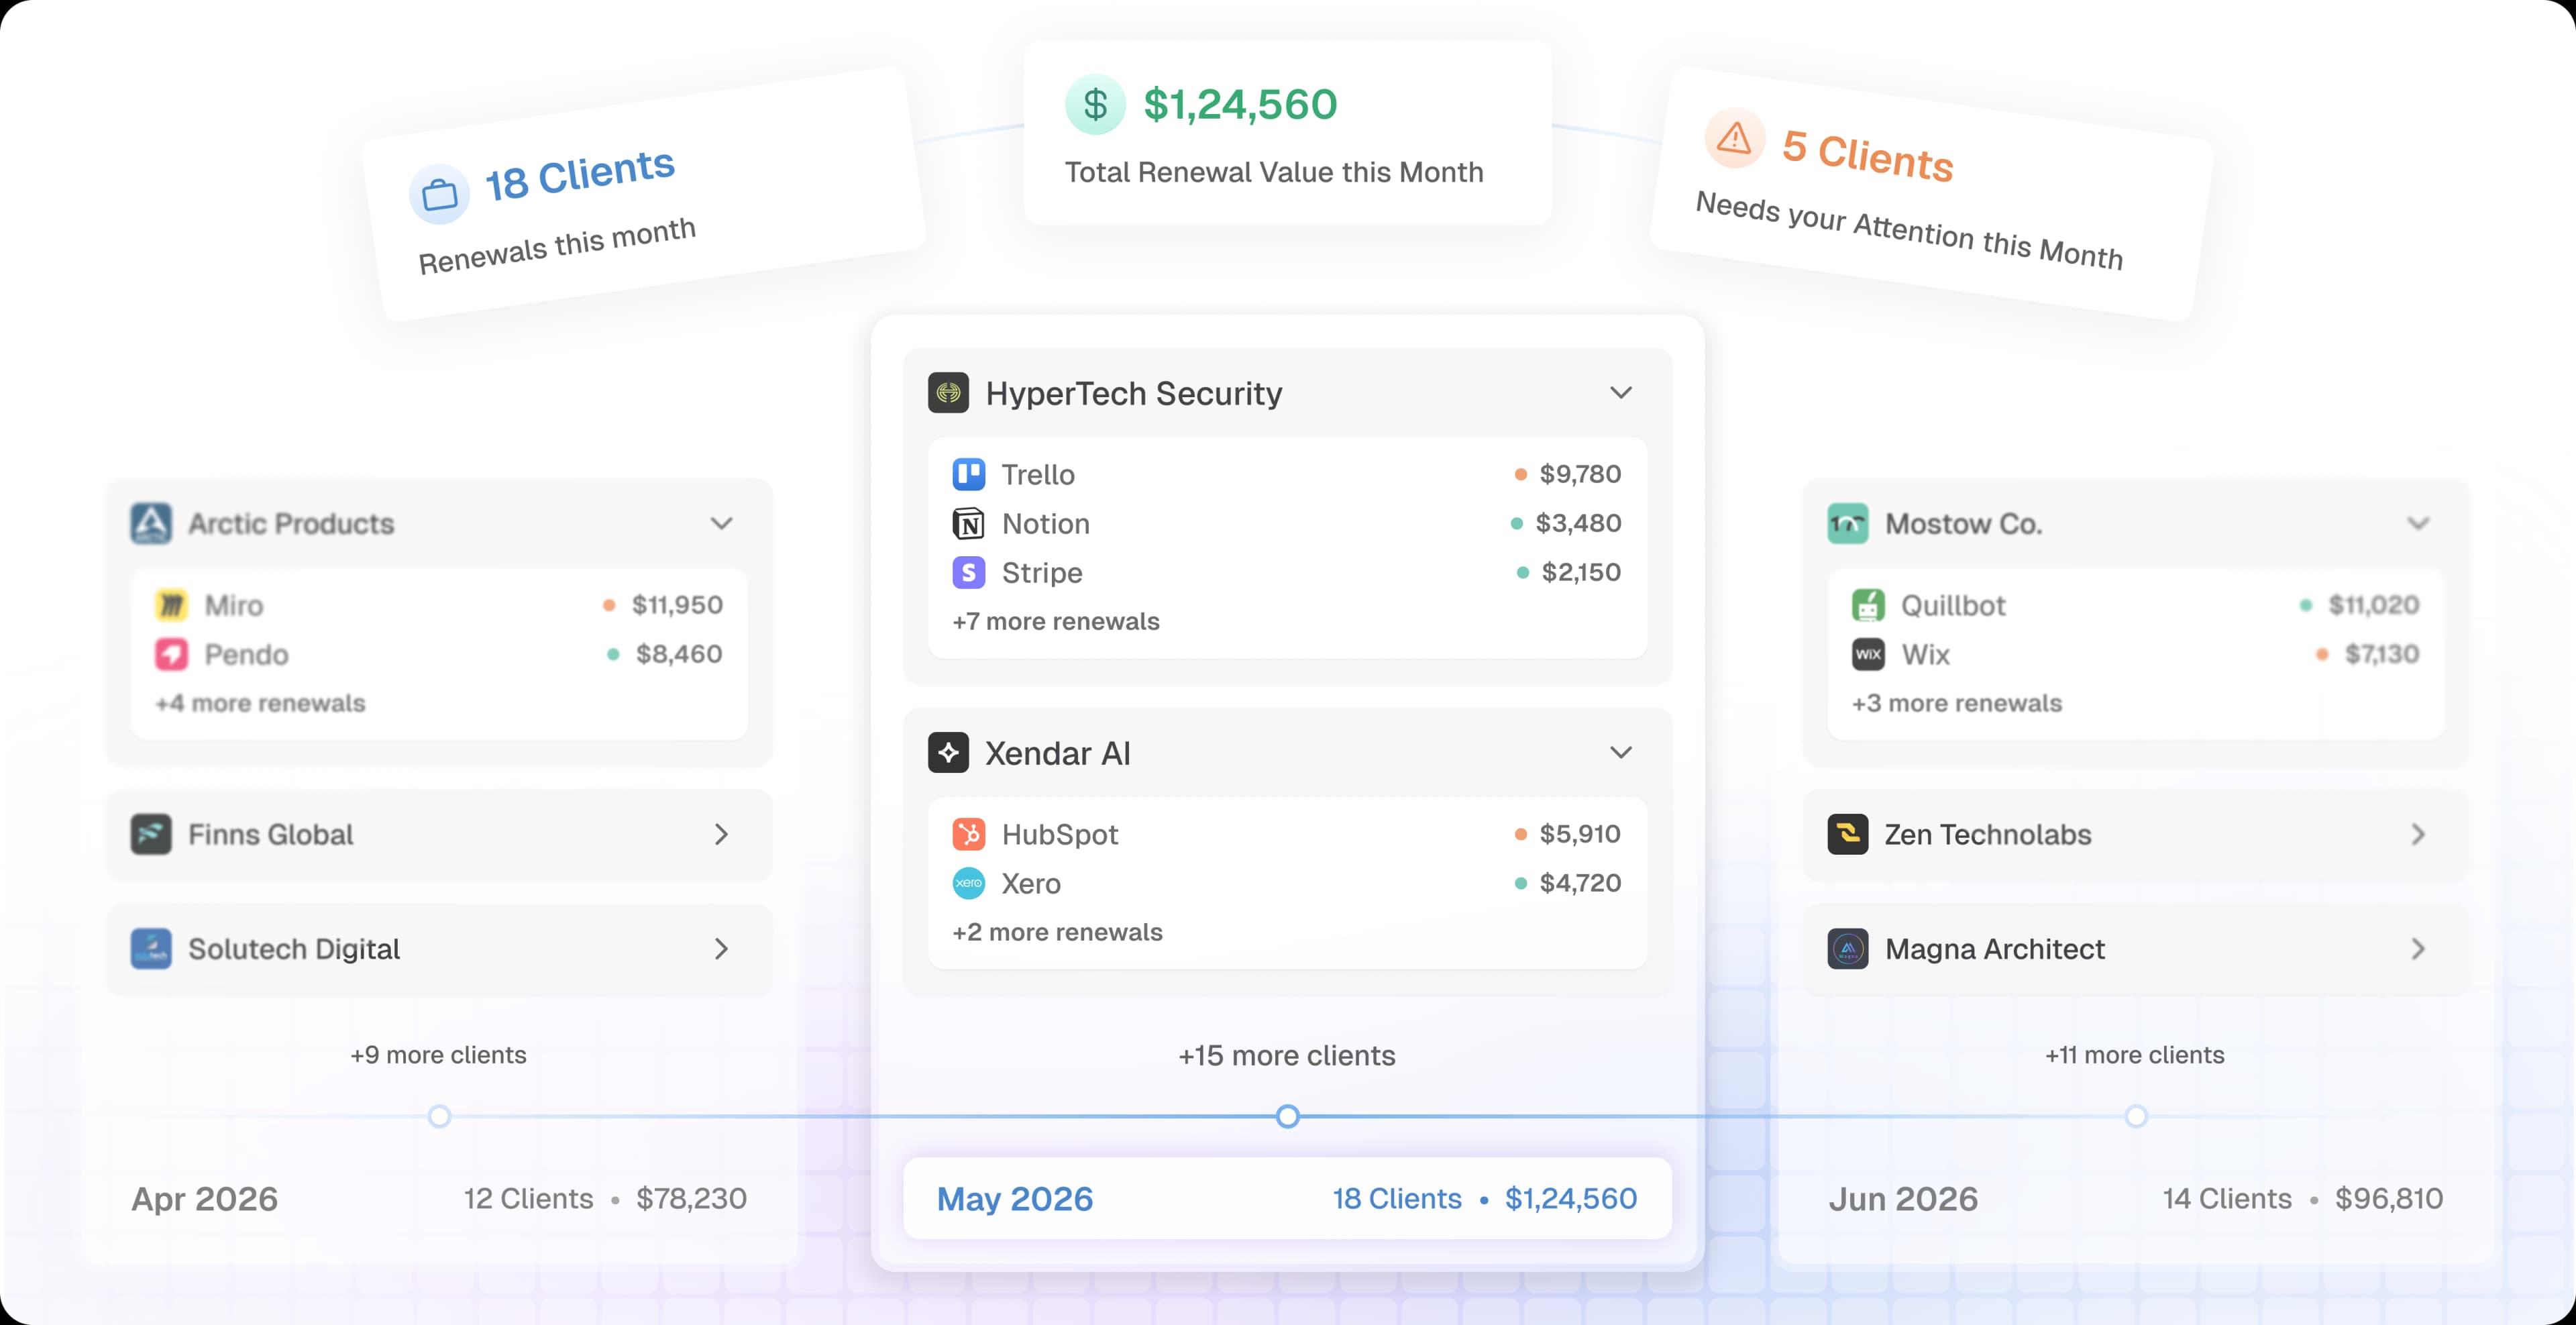Click the Notion app icon
This screenshot has height=1325, width=2576.
(x=968, y=523)
